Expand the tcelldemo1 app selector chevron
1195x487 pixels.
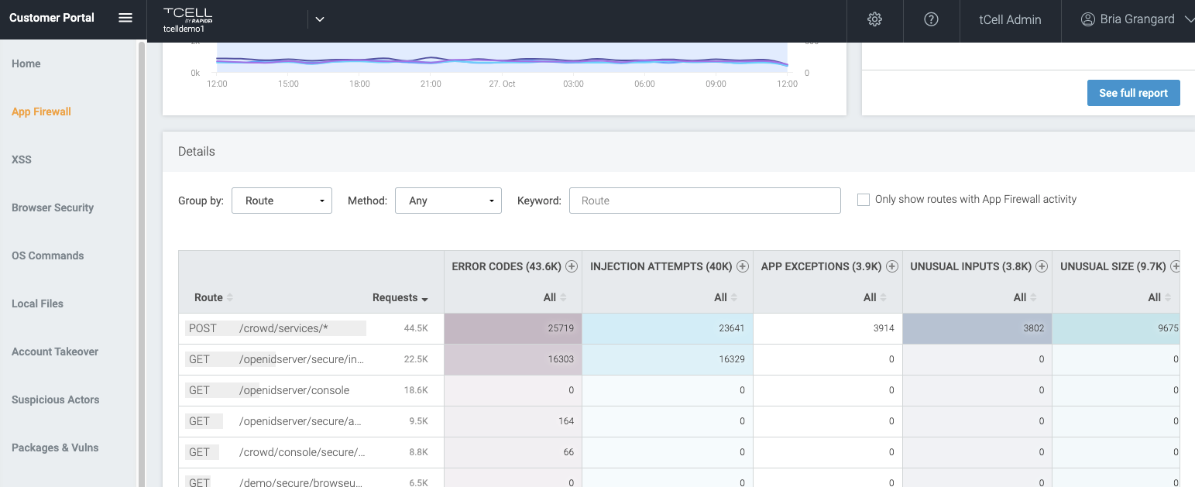[319, 20]
